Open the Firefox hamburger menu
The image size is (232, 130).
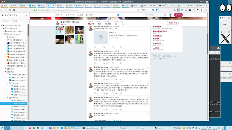click(x=206, y=10)
